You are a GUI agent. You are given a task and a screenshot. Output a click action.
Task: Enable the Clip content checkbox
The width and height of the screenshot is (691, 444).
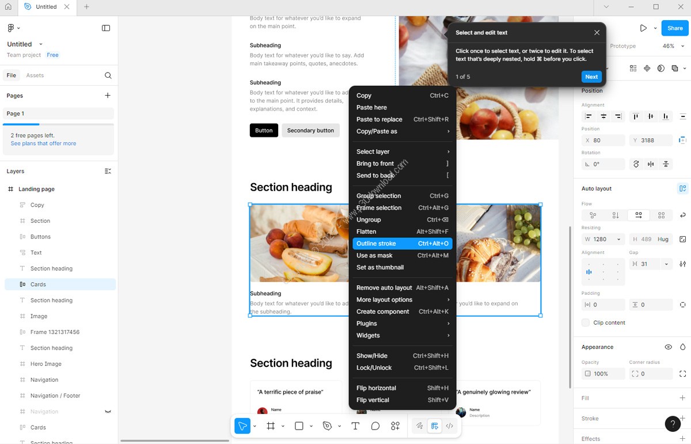586,322
